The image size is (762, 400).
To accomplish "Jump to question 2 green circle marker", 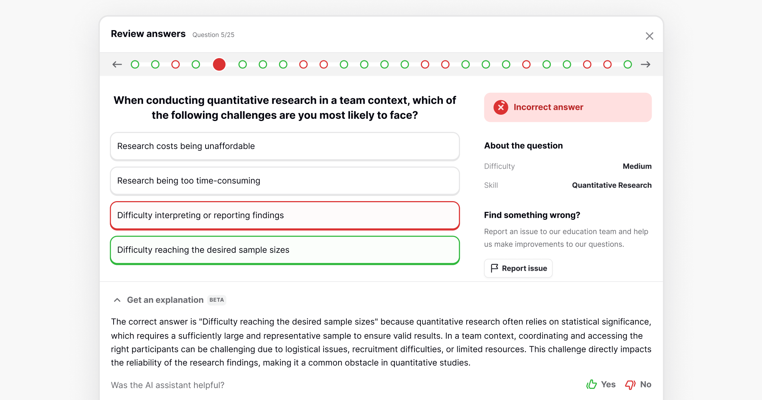I will pyautogui.click(x=155, y=64).
